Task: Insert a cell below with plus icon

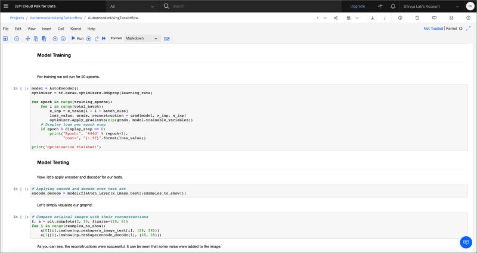Action: (x=17, y=39)
